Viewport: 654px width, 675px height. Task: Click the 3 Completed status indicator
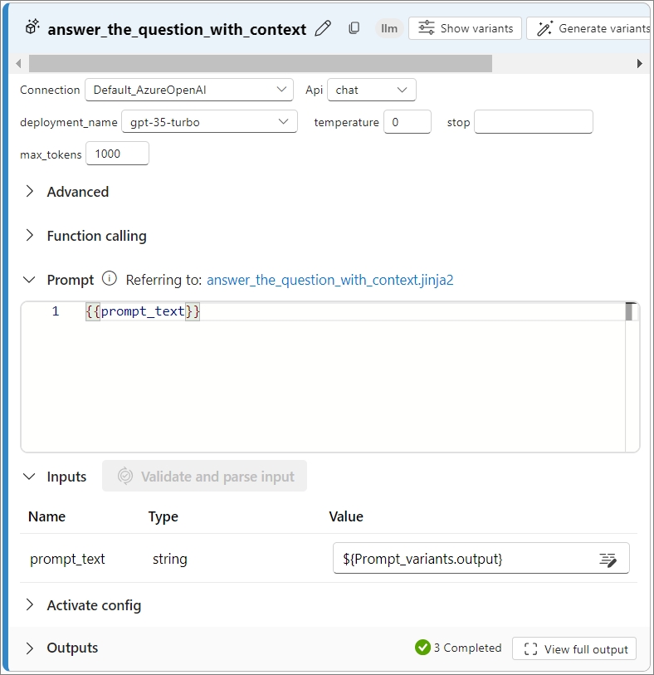click(x=458, y=648)
